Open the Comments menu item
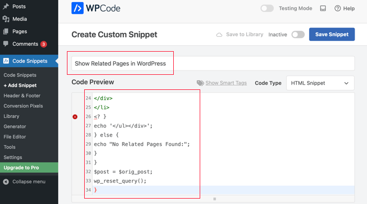This screenshot has width=367, height=204. tap(25, 44)
